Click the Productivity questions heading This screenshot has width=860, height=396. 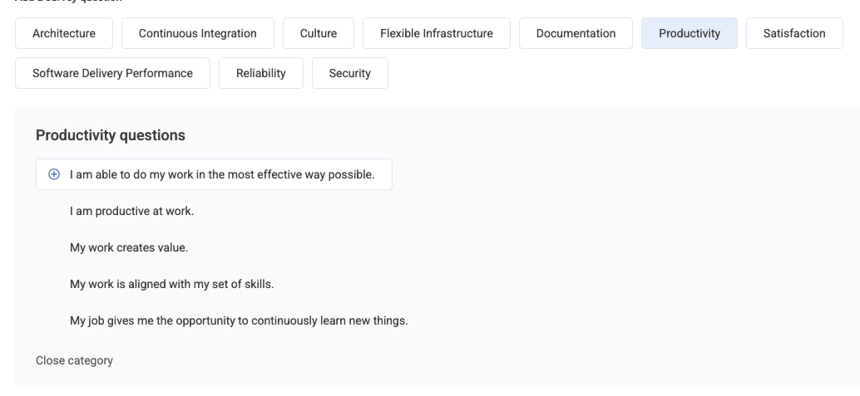(111, 135)
